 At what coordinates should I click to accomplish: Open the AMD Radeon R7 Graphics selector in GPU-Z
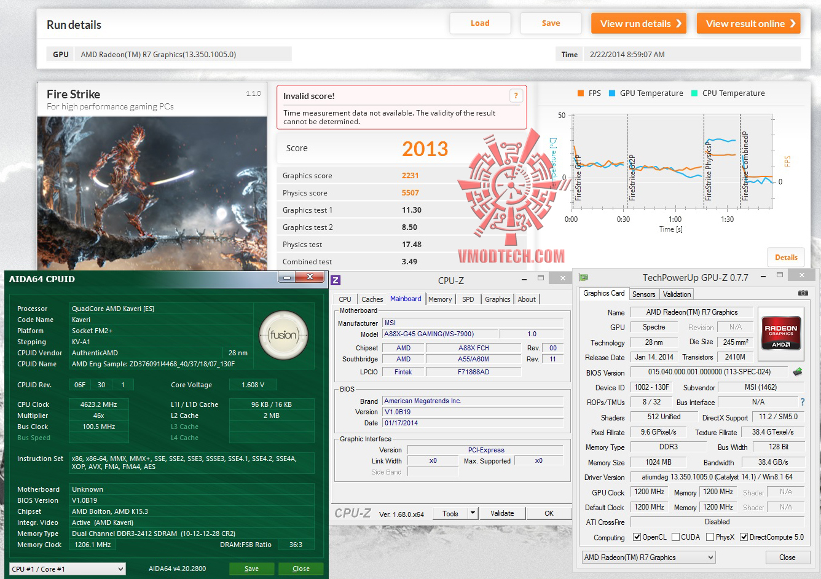(649, 557)
